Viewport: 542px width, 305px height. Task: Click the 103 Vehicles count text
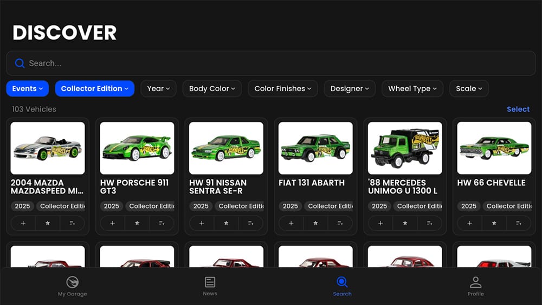point(34,109)
